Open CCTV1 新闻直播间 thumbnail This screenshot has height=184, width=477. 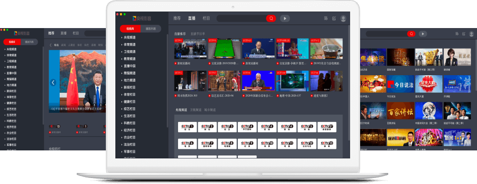click(190, 49)
